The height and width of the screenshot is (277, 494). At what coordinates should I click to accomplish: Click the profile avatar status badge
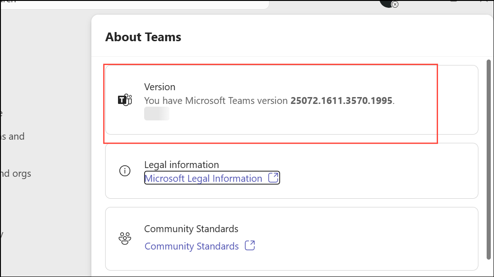tap(395, 5)
